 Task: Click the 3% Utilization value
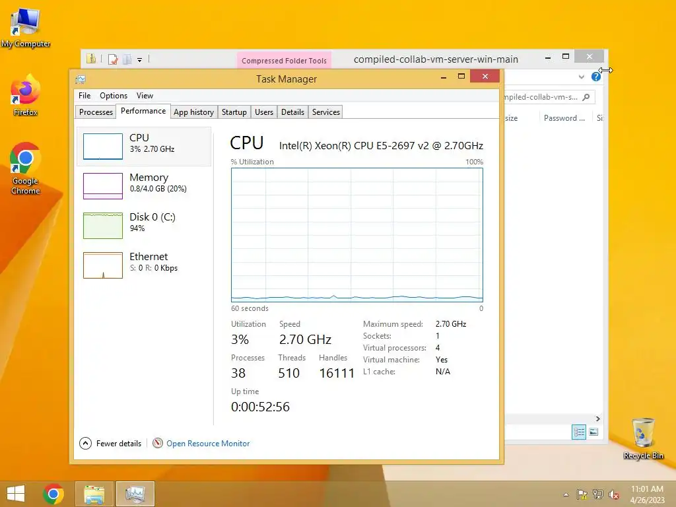point(240,340)
